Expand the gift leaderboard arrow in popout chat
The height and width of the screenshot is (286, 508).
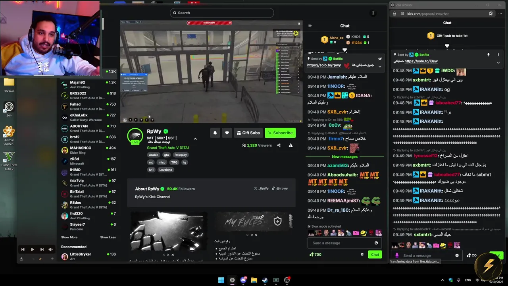[x=447, y=46]
